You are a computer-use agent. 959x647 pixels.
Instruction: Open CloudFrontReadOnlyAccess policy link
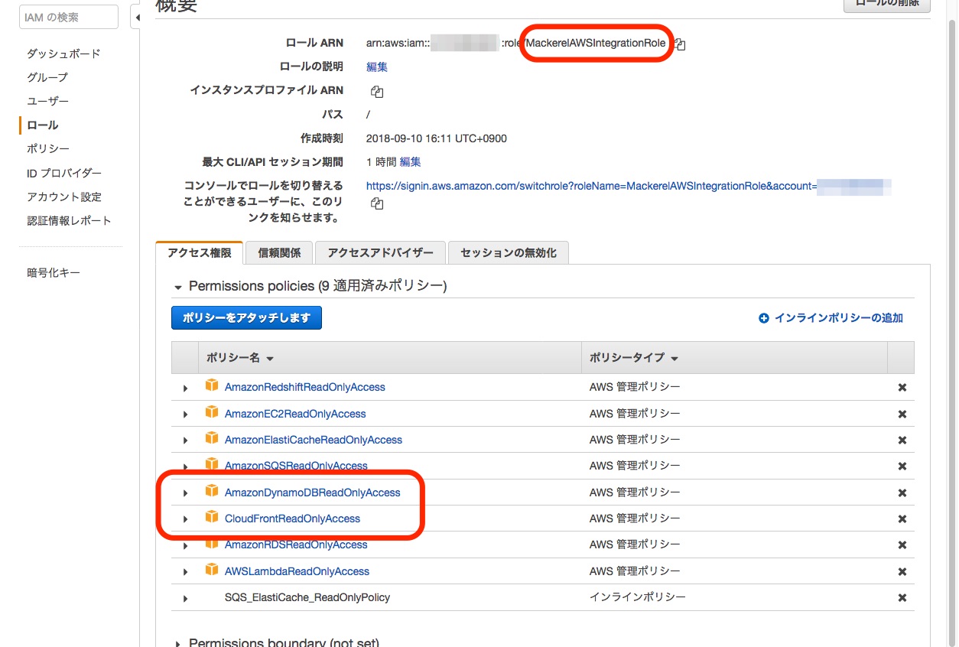292,519
